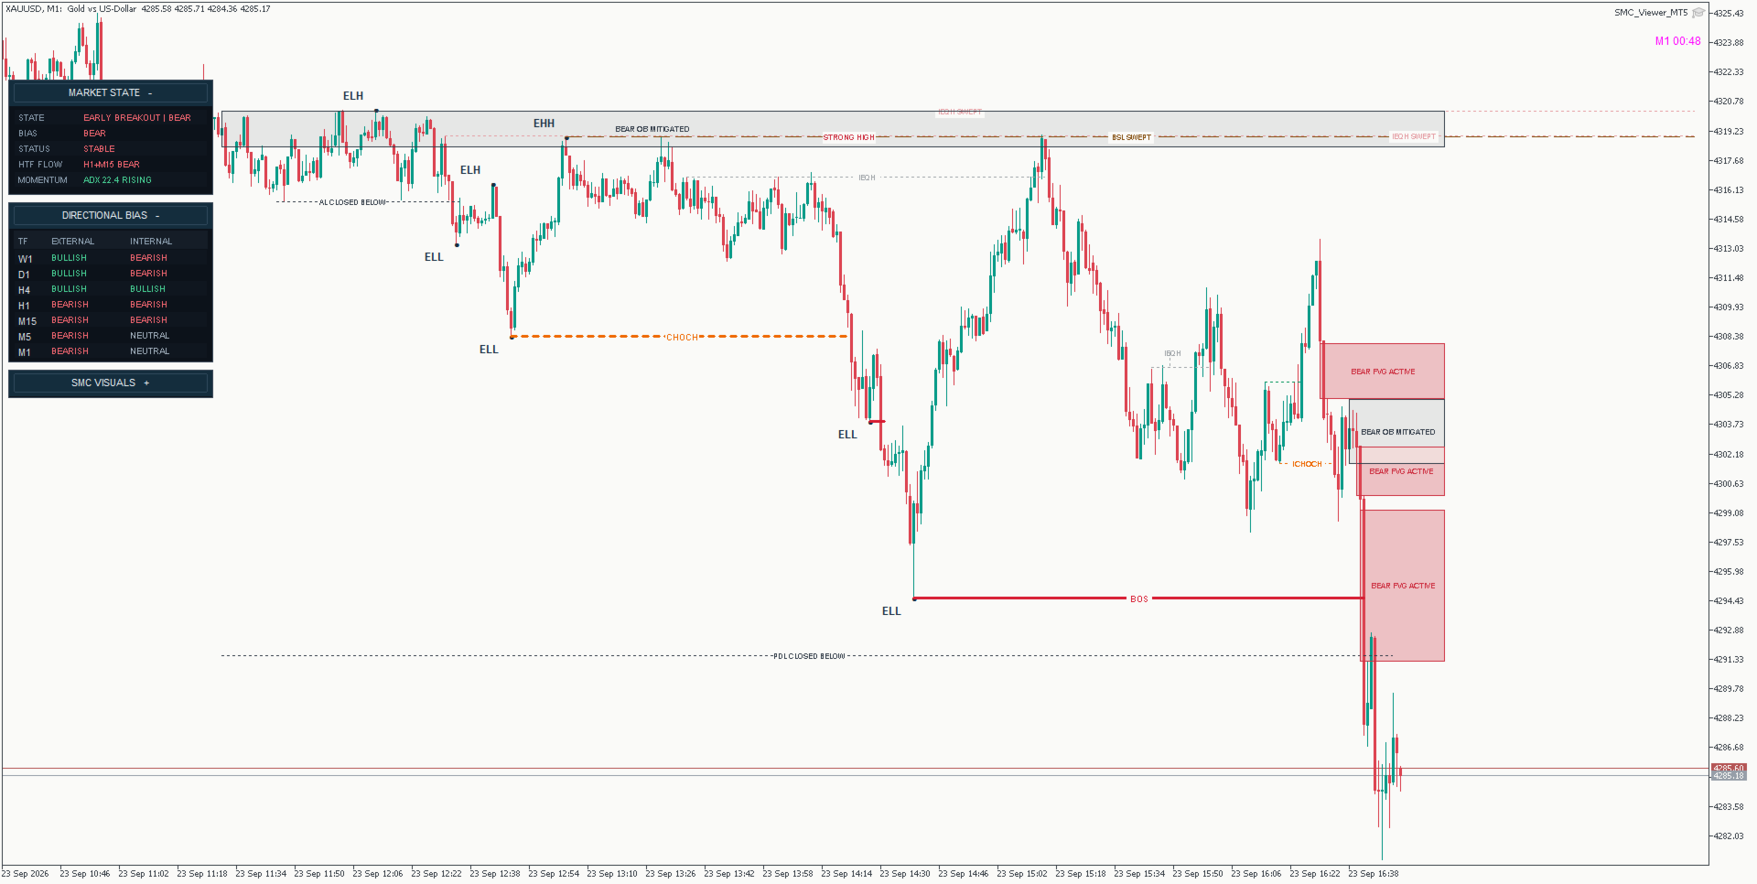Expand the SMC VISUALS panel
The width and height of the screenshot is (1757, 884).
[x=146, y=383]
